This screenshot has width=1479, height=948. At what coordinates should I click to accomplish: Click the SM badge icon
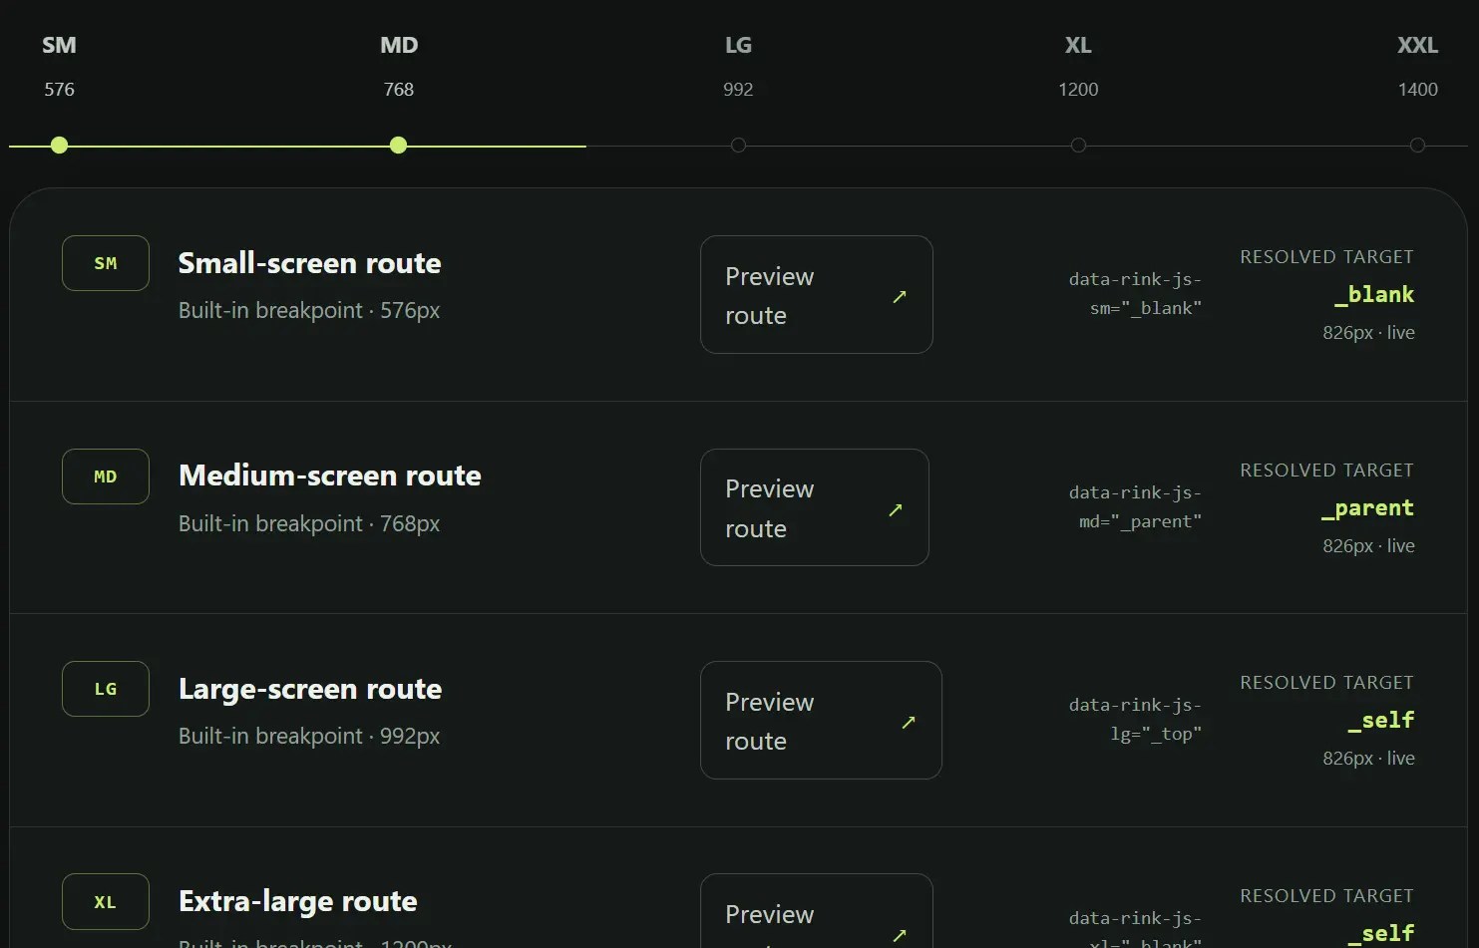[106, 263]
